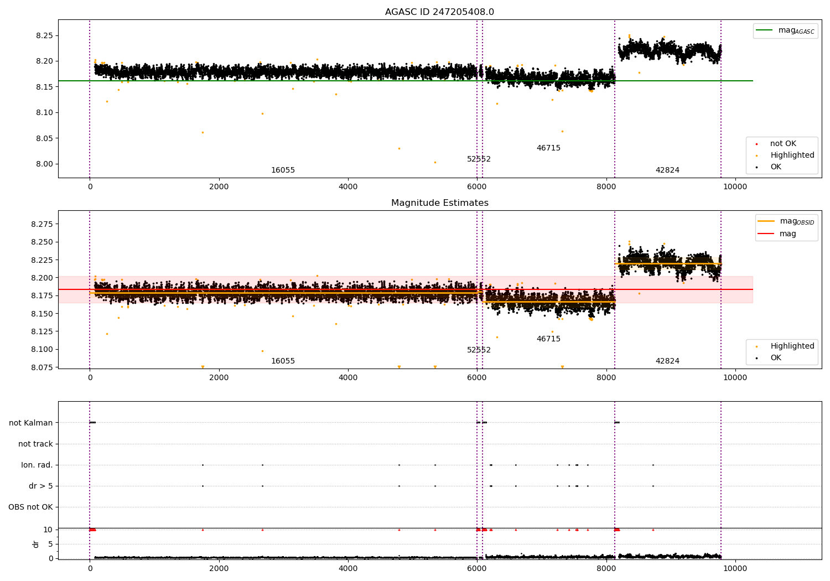The height and width of the screenshot is (581, 830).
Task: Click the y-axis tick label 8.175
Action: pos(41,295)
